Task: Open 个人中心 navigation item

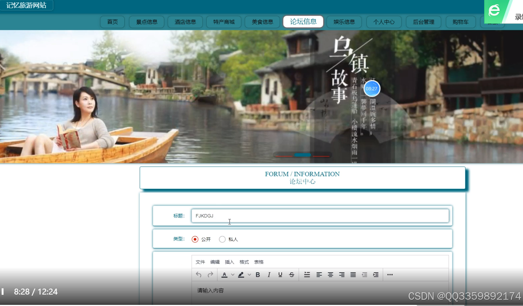Action: (x=384, y=22)
